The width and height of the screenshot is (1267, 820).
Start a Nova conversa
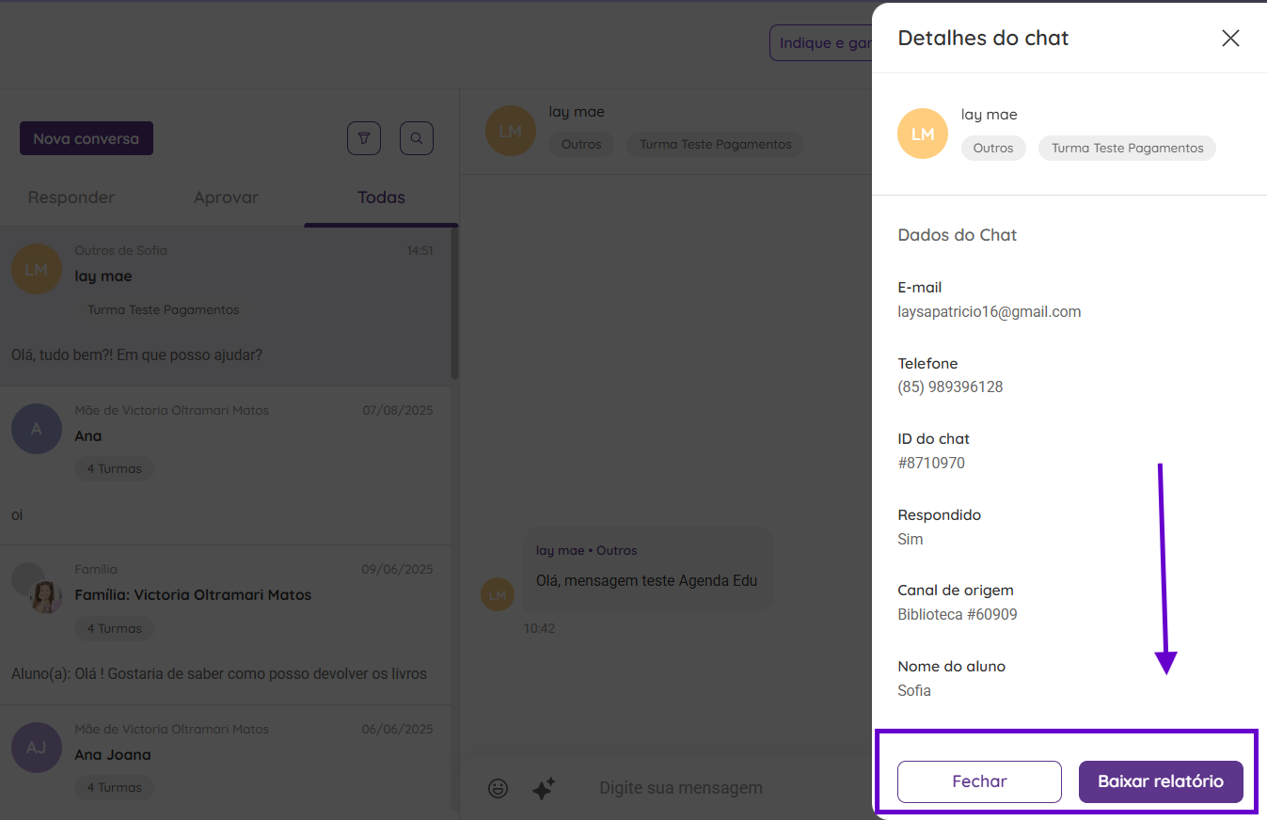(x=87, y=138)
